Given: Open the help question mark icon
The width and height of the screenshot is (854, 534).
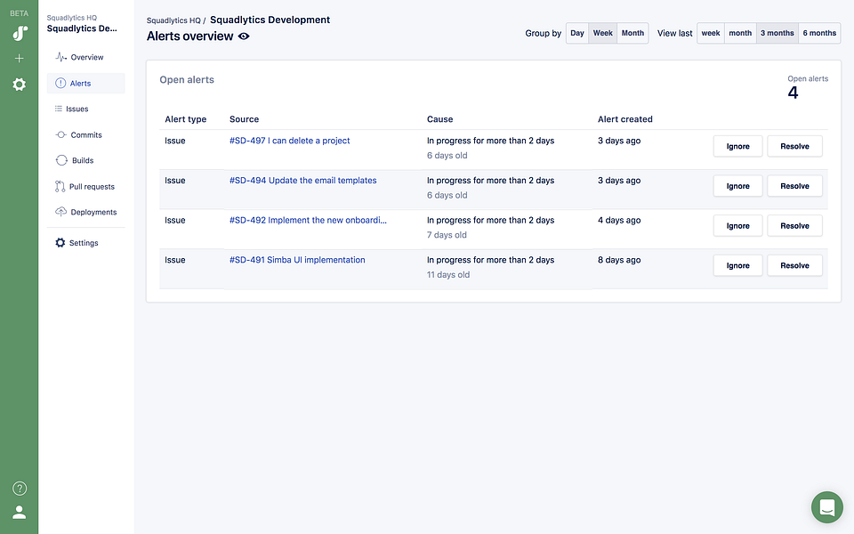Looking at the screenshot, I should pos(20,489).
